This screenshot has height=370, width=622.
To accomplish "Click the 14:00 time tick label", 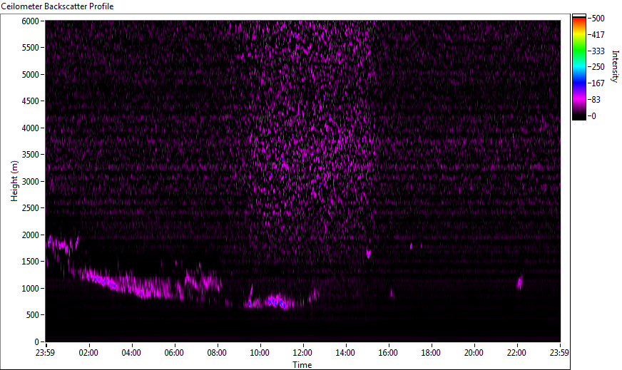I will (x=345, y=353).
